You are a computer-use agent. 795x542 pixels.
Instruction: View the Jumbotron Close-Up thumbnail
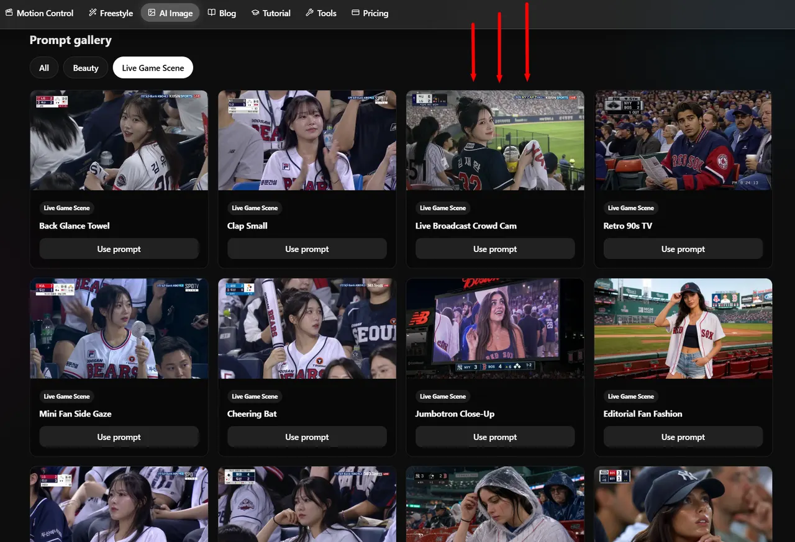point(495,328)
